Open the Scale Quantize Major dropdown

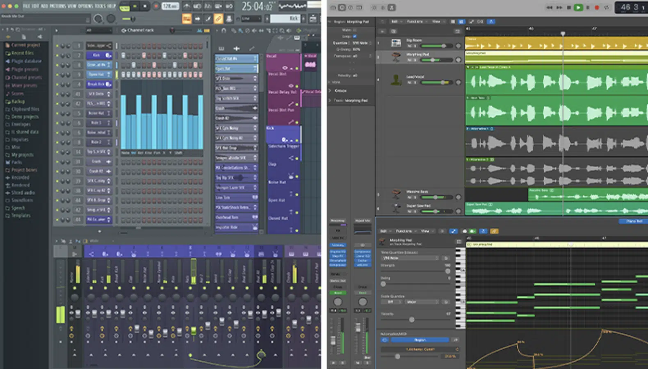click(x=422, y=302)
